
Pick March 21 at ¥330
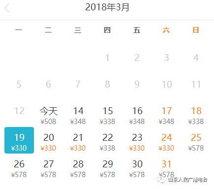78,142
